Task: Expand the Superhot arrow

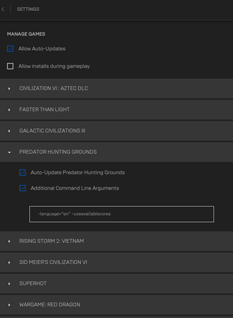Action: pos(9,284)
